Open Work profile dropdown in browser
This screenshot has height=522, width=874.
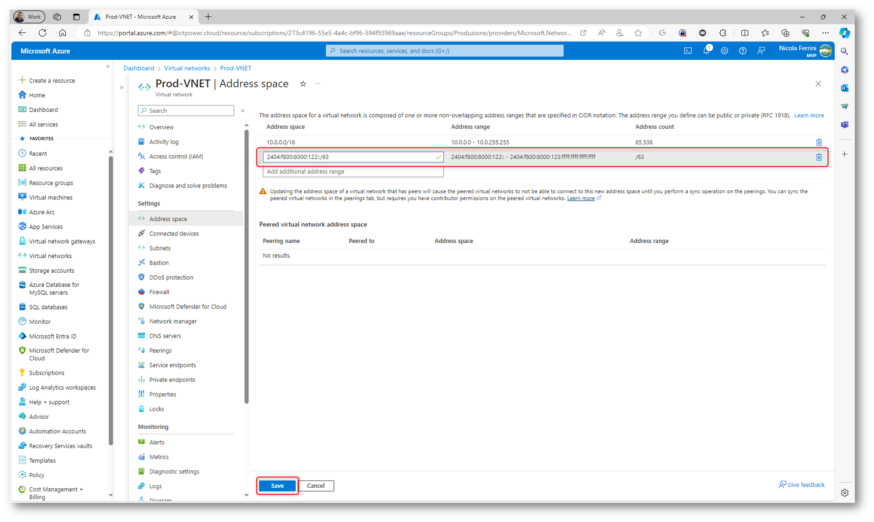pos(29,17)
